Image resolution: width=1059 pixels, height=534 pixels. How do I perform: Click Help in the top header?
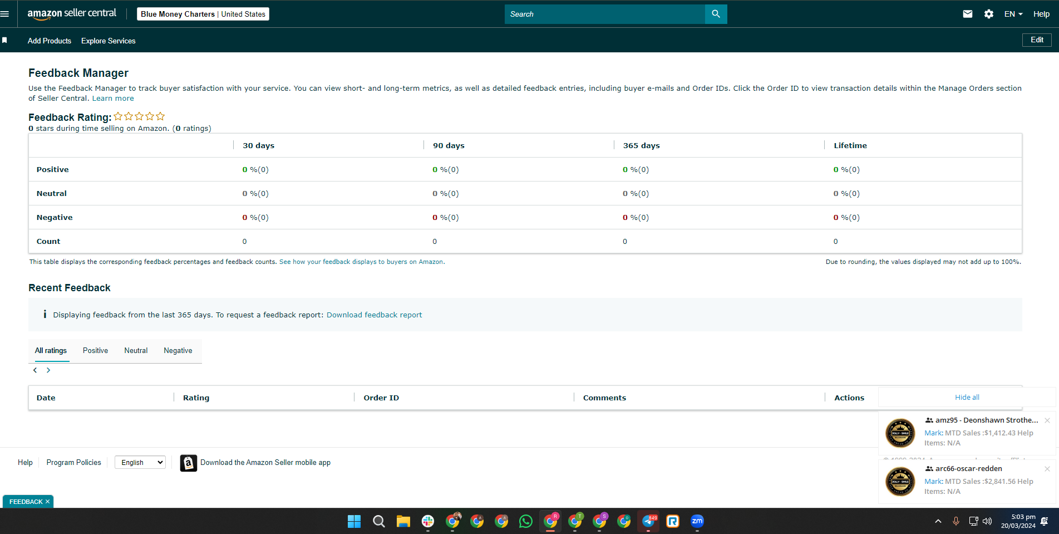[x=1041, y=14]
